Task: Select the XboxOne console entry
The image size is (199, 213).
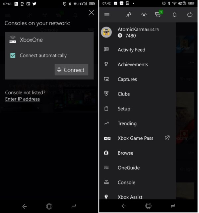Action: tap(26, 40)
